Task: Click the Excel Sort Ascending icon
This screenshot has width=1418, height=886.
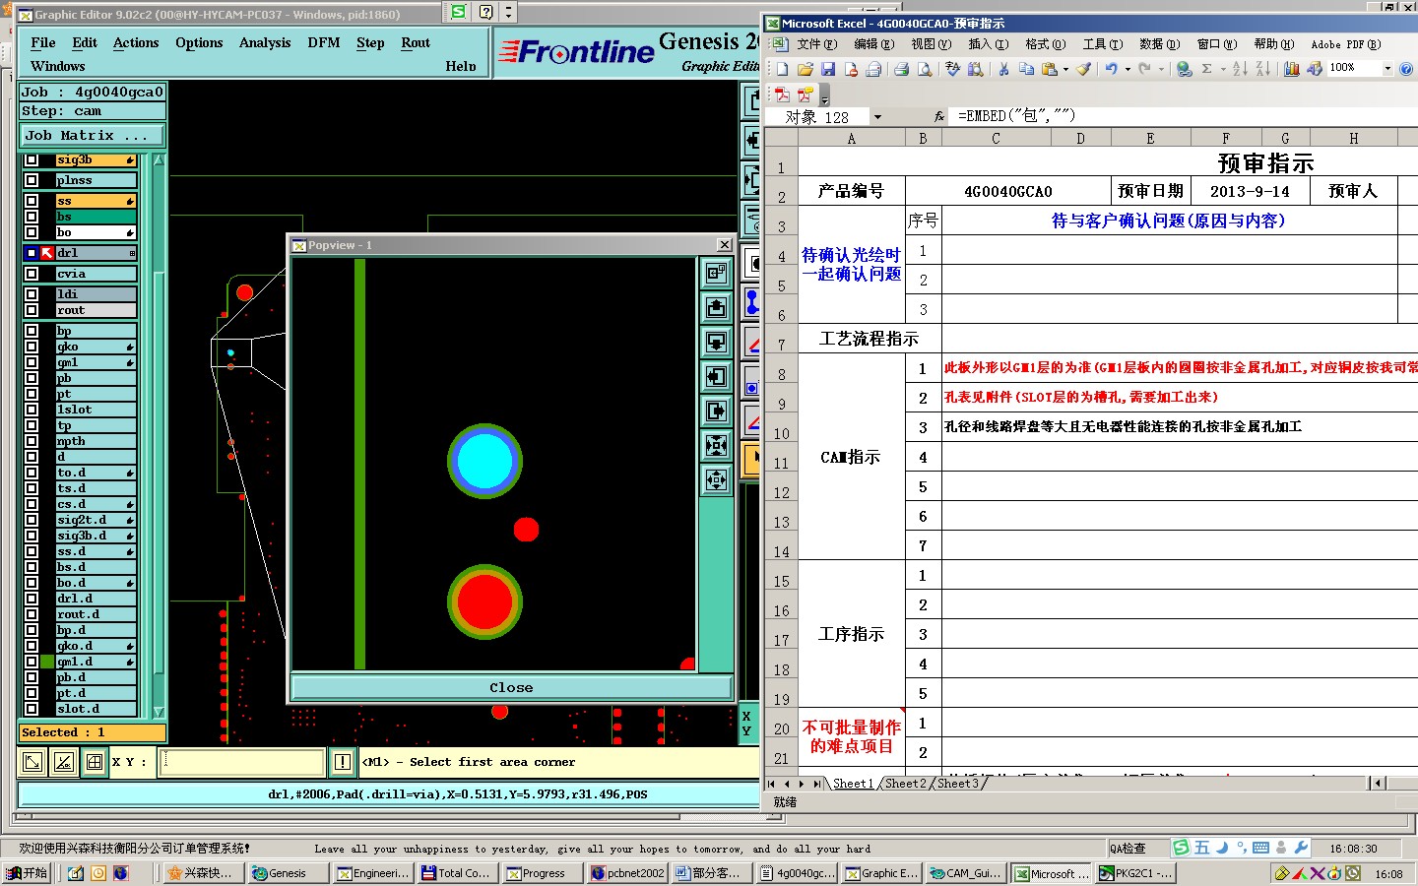Action: [1240, 69]
